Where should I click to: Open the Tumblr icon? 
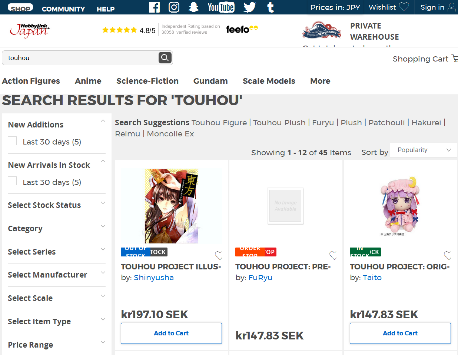pyautogui.click(x=271, y=7)
